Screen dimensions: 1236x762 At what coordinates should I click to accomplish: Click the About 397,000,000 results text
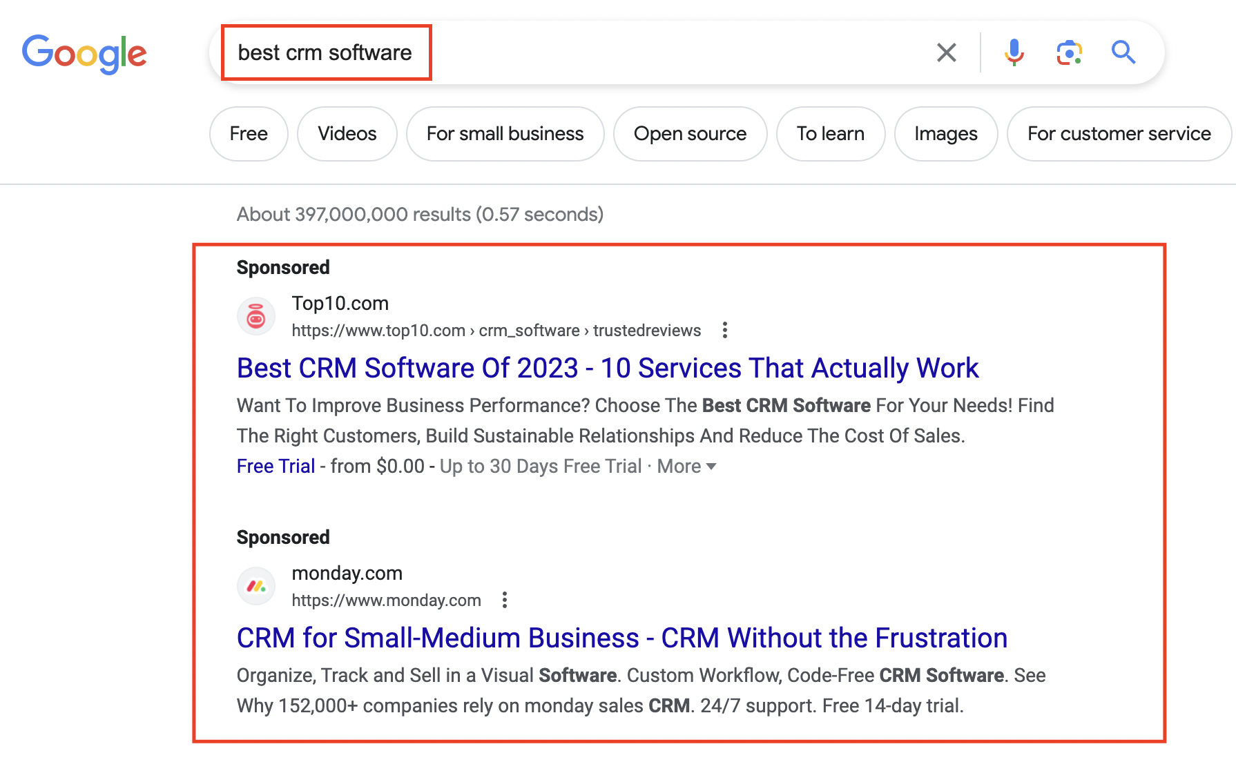tap(420, 215)
